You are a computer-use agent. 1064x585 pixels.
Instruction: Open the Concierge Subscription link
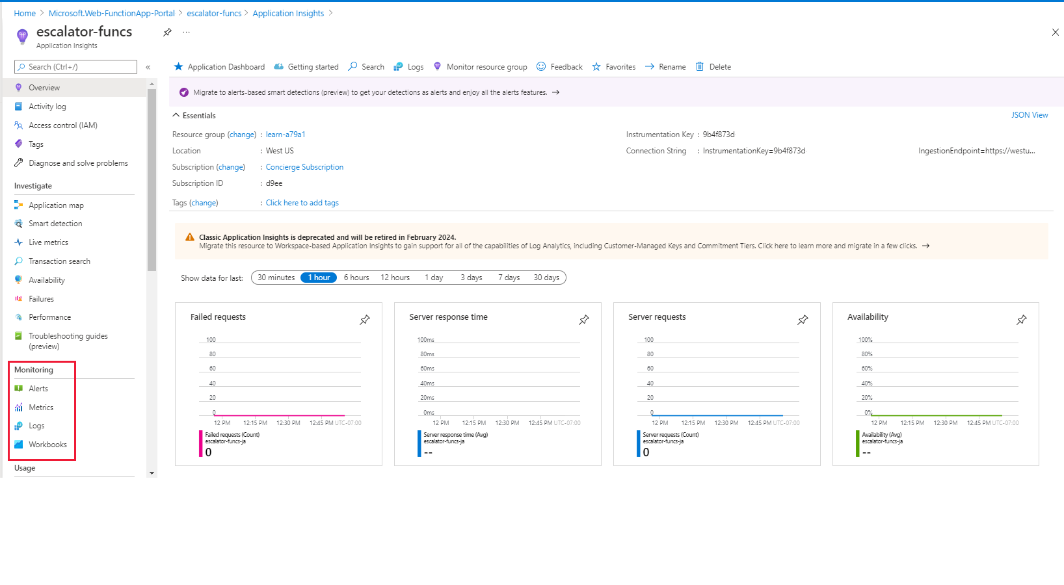(x=304, y=167)
